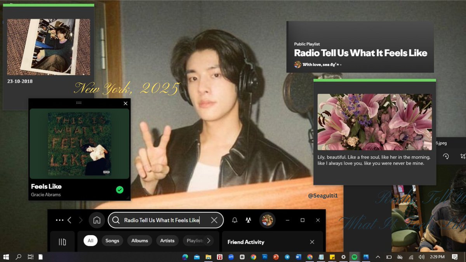This screenshot has width=466, height=262.
Task: Open Telegram from the taskbar
Action: coord(287,257)
